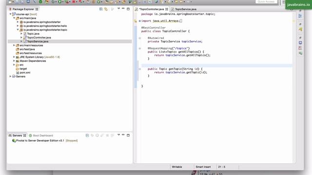Open Package Explorer view menu triangle
The width and height of the screenshot is (312, 175).
(x=118, y=9)
